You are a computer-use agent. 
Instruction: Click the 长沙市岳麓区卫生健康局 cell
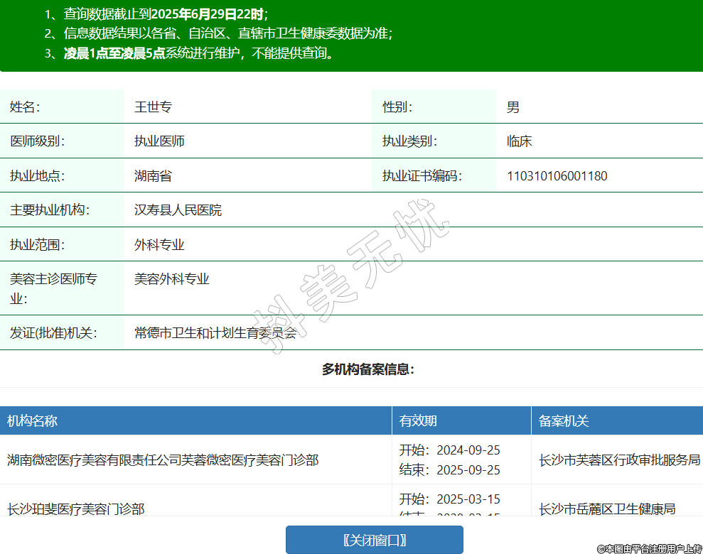point(607,509)
